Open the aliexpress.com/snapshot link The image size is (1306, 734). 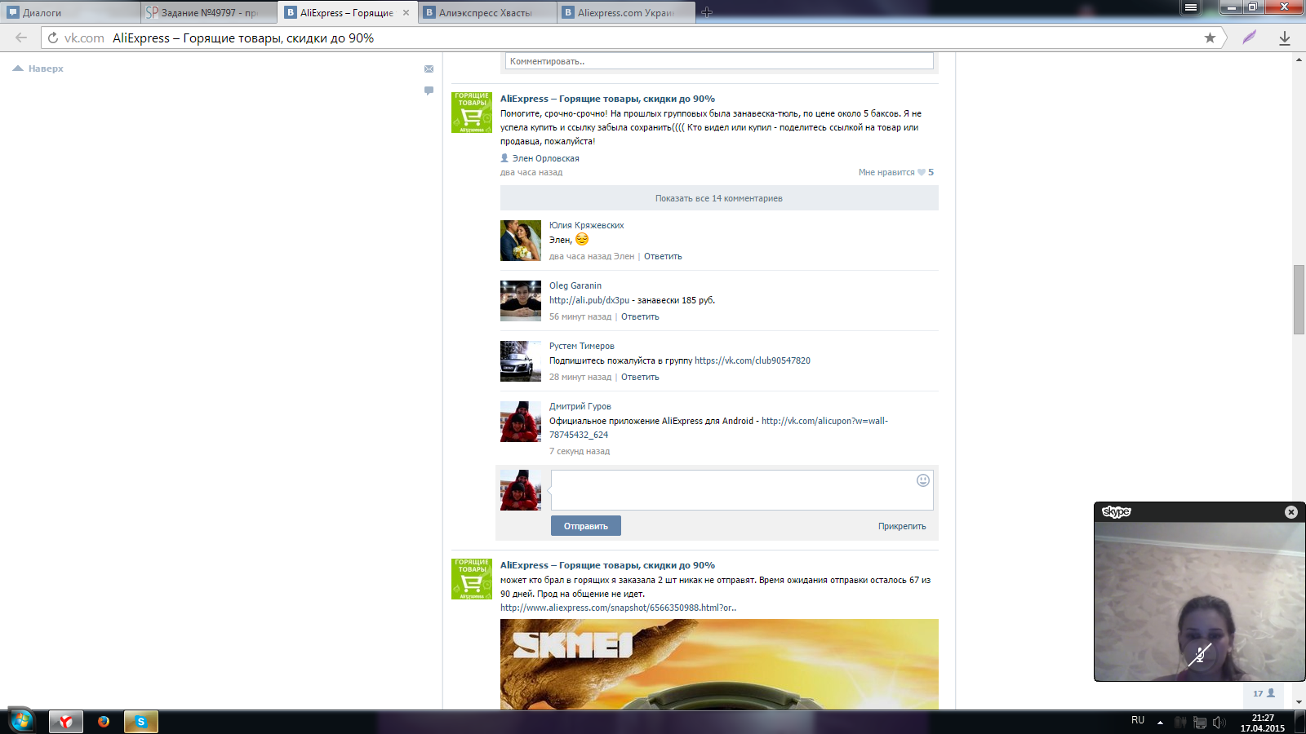(x=618, y=608)
